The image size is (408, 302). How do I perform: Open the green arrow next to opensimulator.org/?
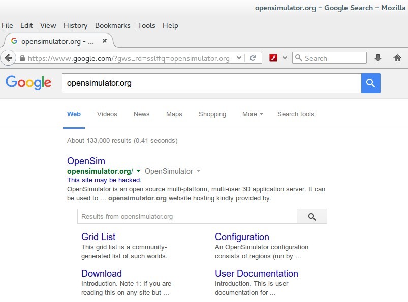pos(138,171)
